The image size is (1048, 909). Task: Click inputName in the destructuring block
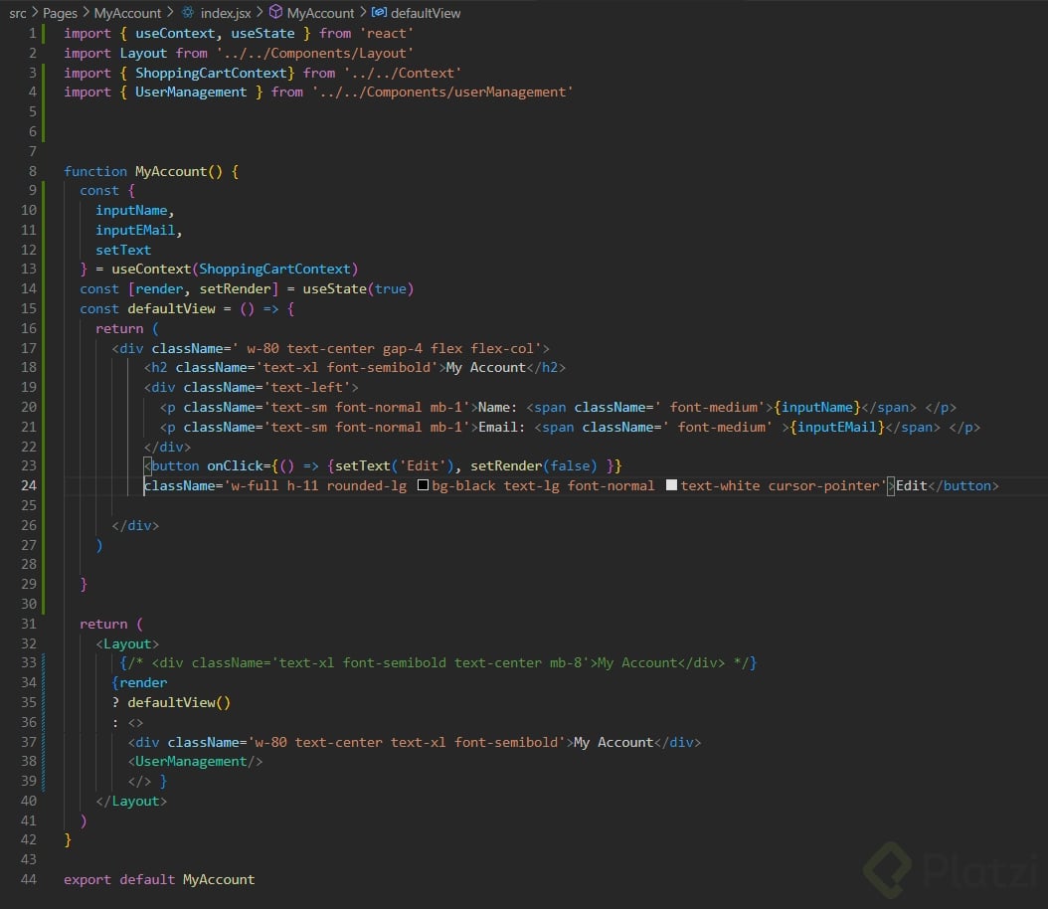click(x=131, y=211)
